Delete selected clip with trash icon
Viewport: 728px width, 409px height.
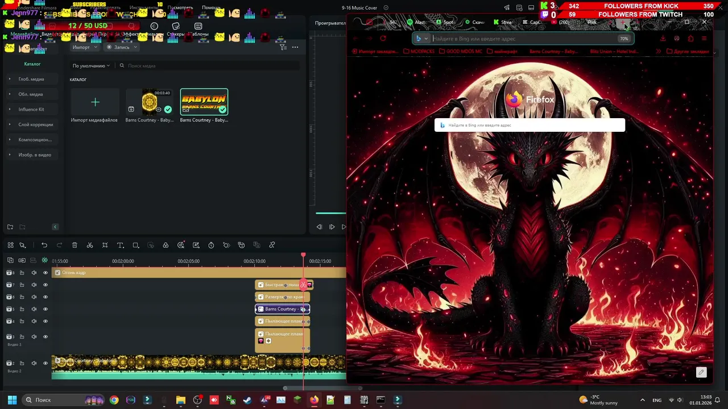(x=75, y=245)
